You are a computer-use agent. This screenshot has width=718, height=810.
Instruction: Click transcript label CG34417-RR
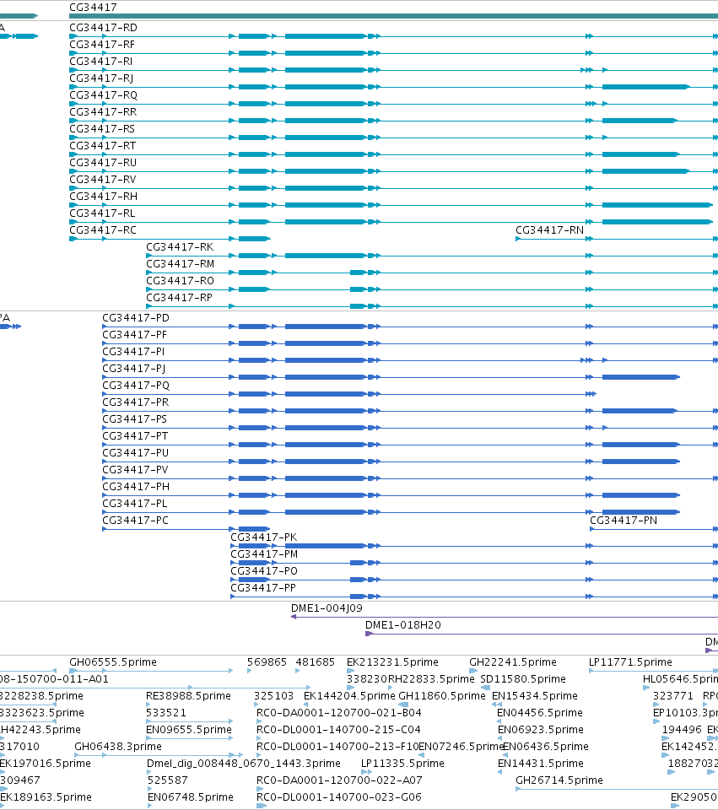pyautogui.click(x=103, y=112)
